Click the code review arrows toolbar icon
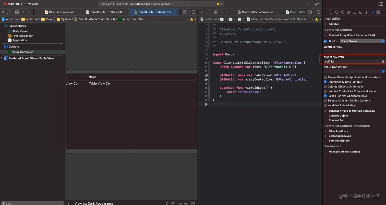Screen dimensions: 386x205 pos(317,4)
